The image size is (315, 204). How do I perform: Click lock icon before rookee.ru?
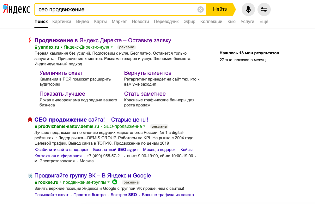click(36, 182)
